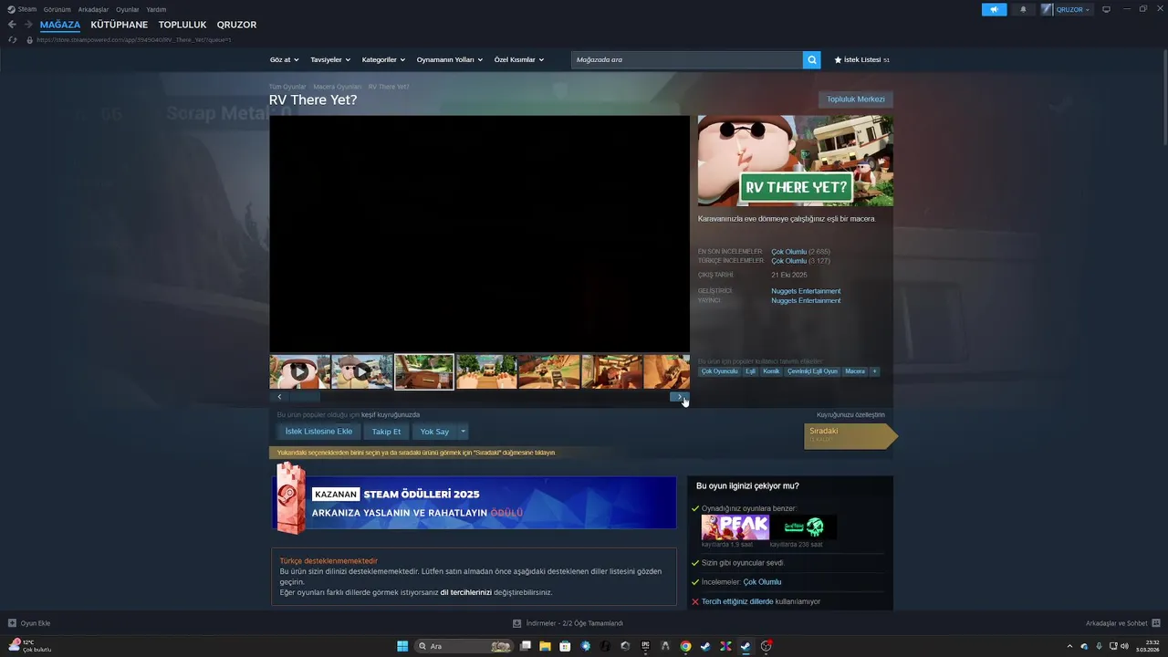
Task: Go back with the navigation arrow
Action: 12,25
